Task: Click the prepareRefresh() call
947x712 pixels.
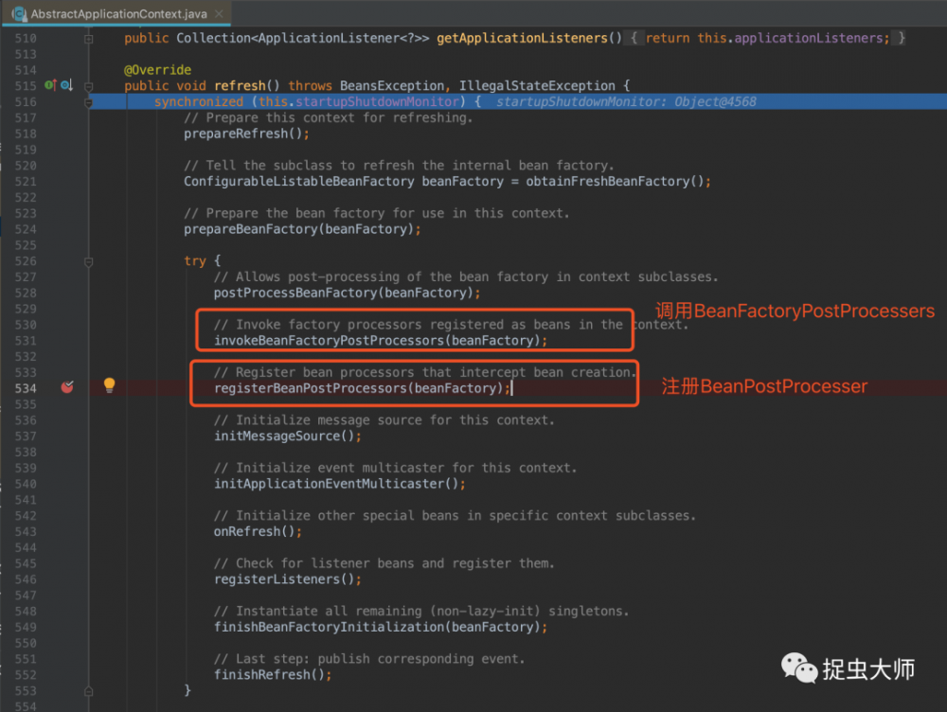Action: [x=246, y=133]
